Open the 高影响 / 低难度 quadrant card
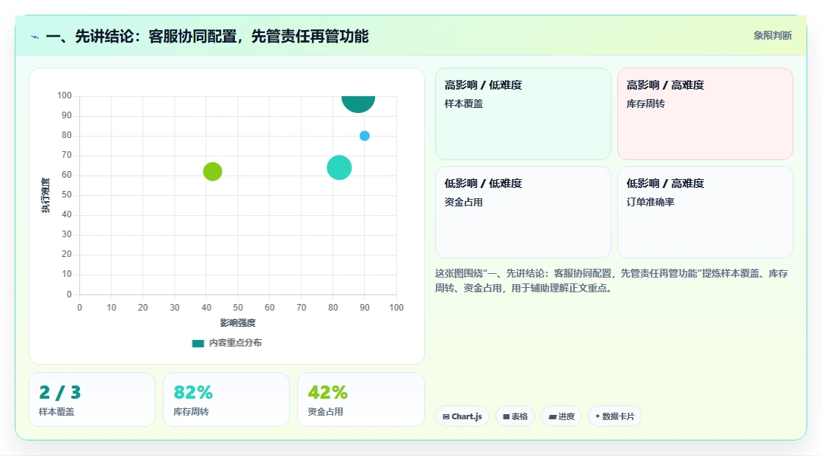Image resolution: width=822 pixels, height=456 pixels. [x=523, y=114]
